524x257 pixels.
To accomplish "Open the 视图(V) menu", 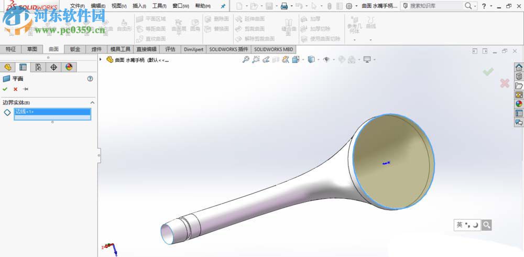I will point(119,6).
